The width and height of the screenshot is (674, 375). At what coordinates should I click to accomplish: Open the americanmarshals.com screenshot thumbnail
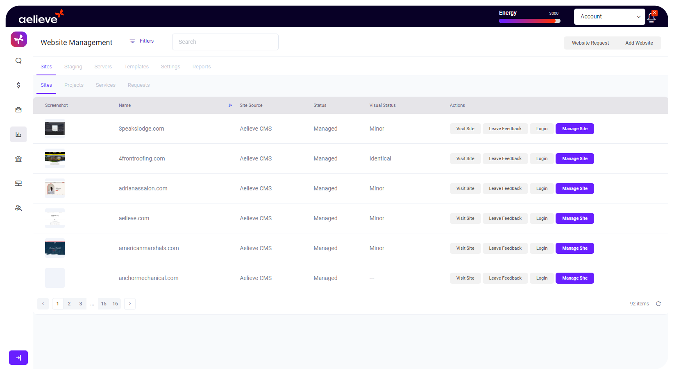[55, 248]
